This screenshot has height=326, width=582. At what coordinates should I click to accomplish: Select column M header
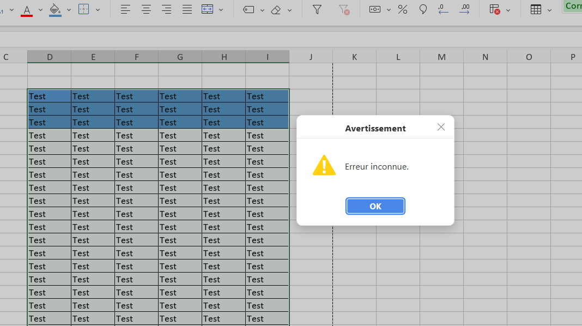[442, 57]
